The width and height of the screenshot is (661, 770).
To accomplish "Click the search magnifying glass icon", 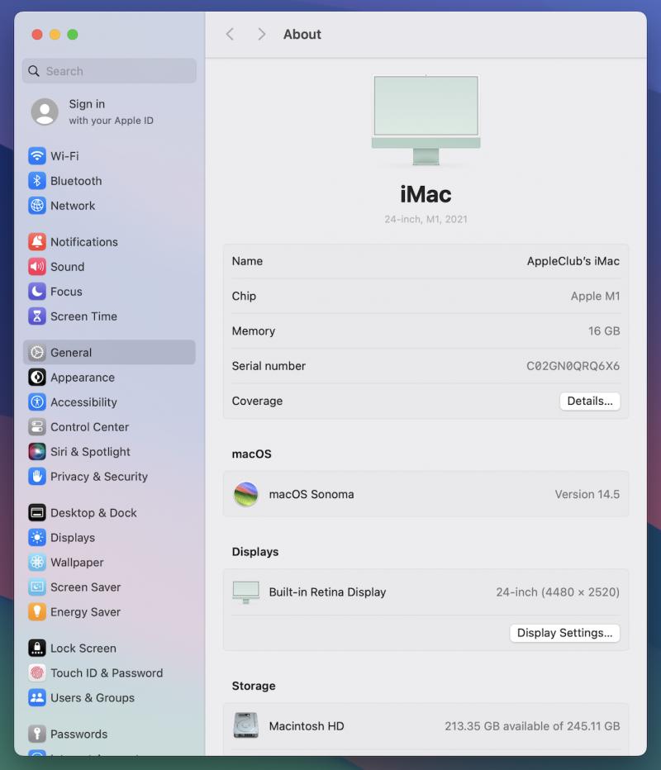I will [x=34, y=71].
